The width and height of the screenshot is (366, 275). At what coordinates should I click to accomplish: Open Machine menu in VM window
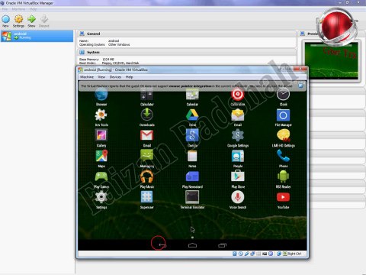[87, 77]
